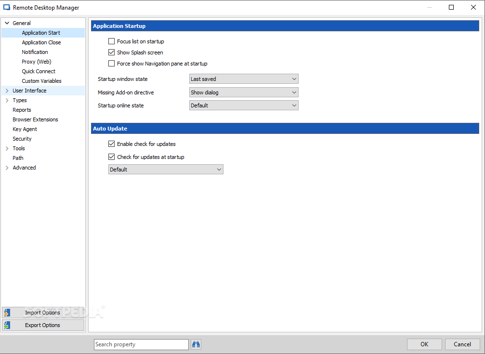Select the User Interface category label

pyautogui.click(x=29, y=91)
